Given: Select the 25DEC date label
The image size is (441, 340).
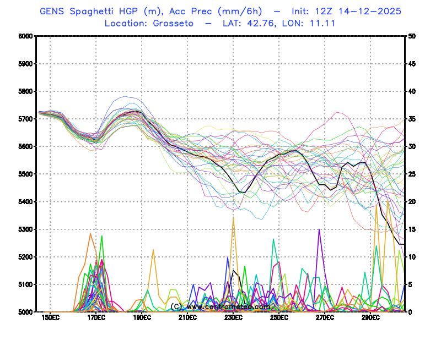Looking at the screenshot, I should (278, 317).
